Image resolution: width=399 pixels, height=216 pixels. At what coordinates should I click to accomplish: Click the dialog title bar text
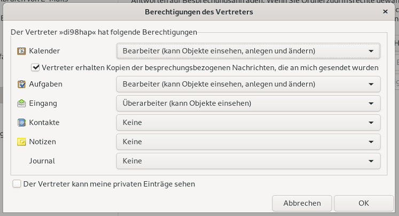(199, 11)
